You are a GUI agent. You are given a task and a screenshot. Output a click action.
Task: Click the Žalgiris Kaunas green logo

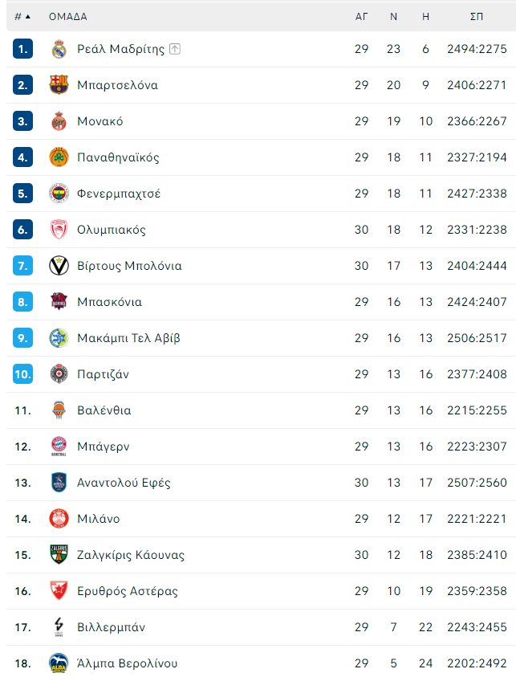pyautogui.click(x=59, y=555)
